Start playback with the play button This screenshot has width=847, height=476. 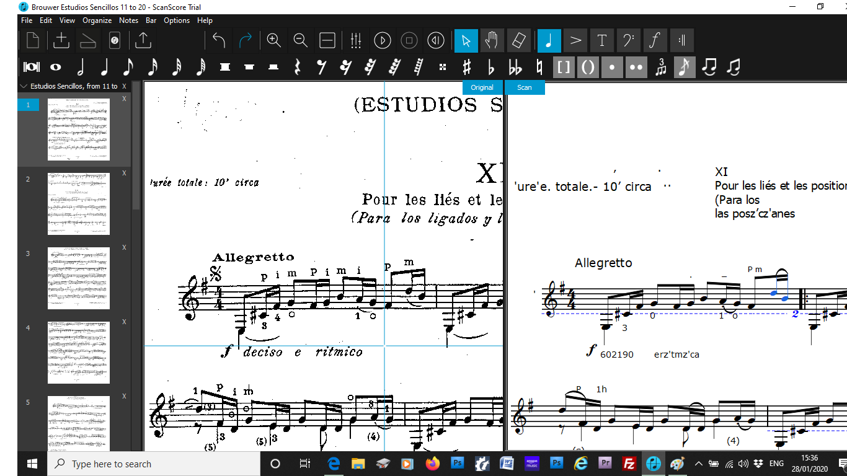coord(383,41)
